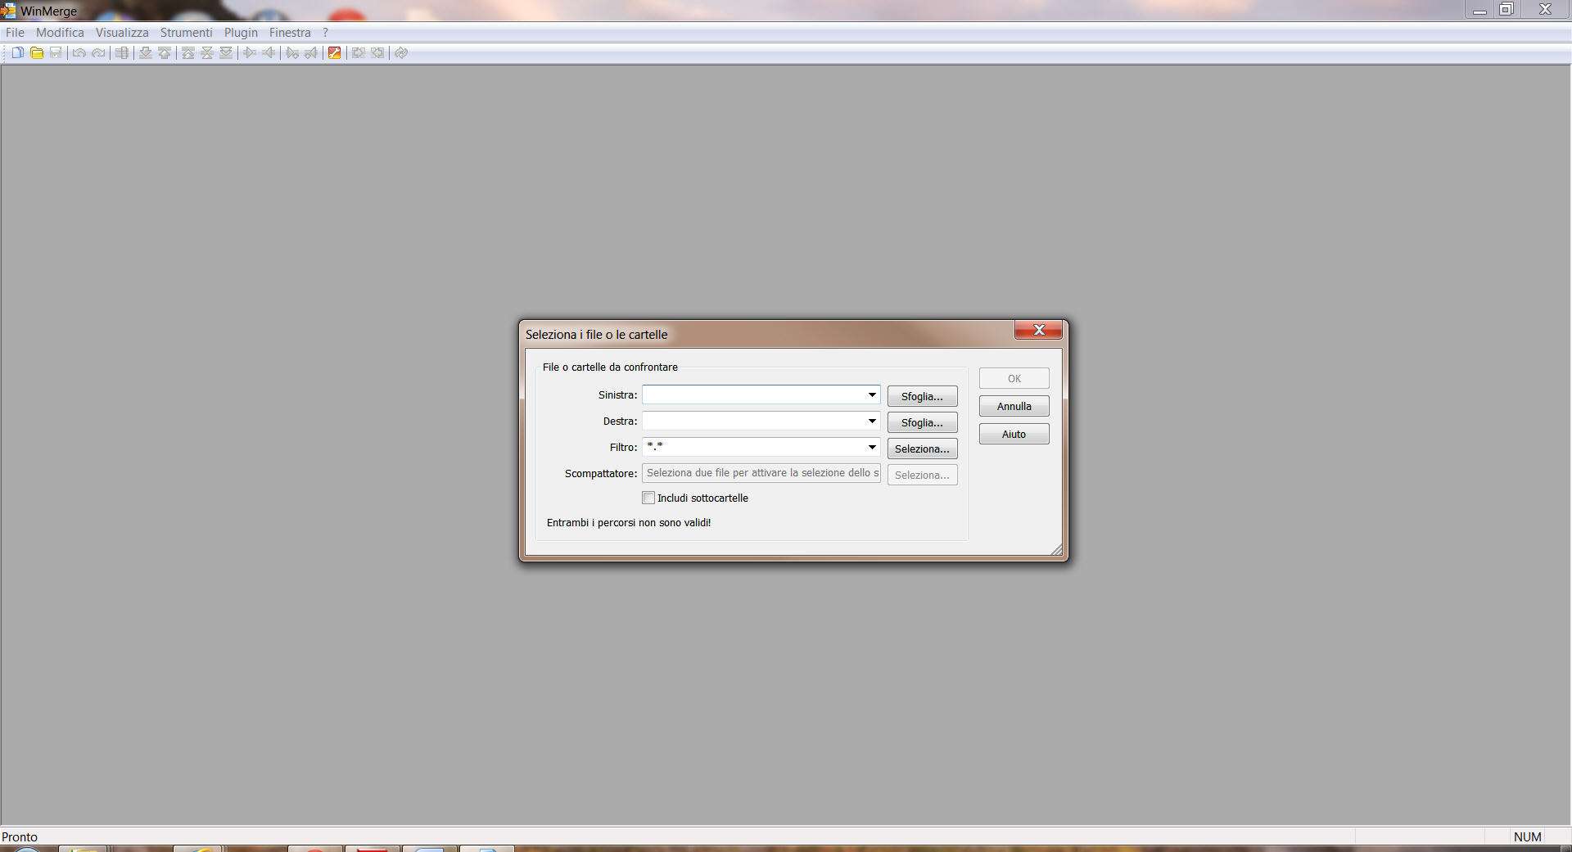Click the Undo toolbar icon
The image size is (1572, 852).
point(79,53)
